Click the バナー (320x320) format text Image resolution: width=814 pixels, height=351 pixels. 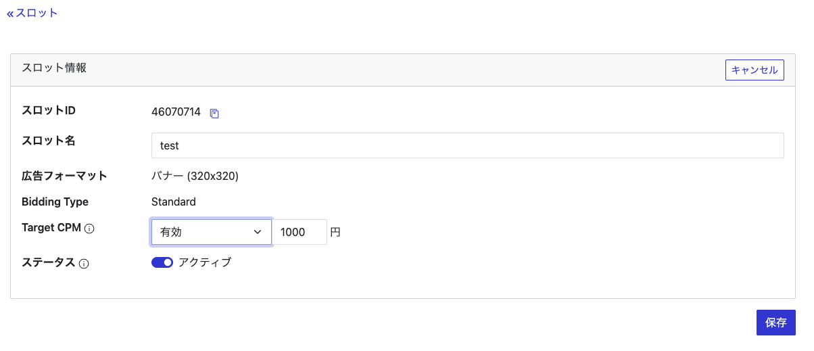tap(195, 177)
